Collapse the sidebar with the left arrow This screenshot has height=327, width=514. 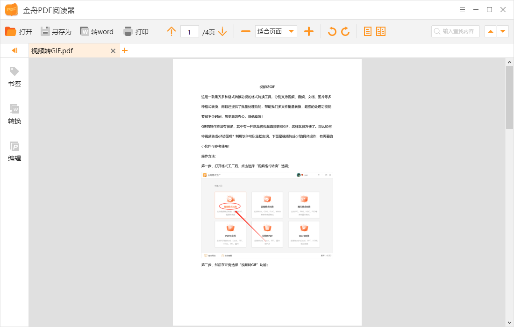(14, 50)
